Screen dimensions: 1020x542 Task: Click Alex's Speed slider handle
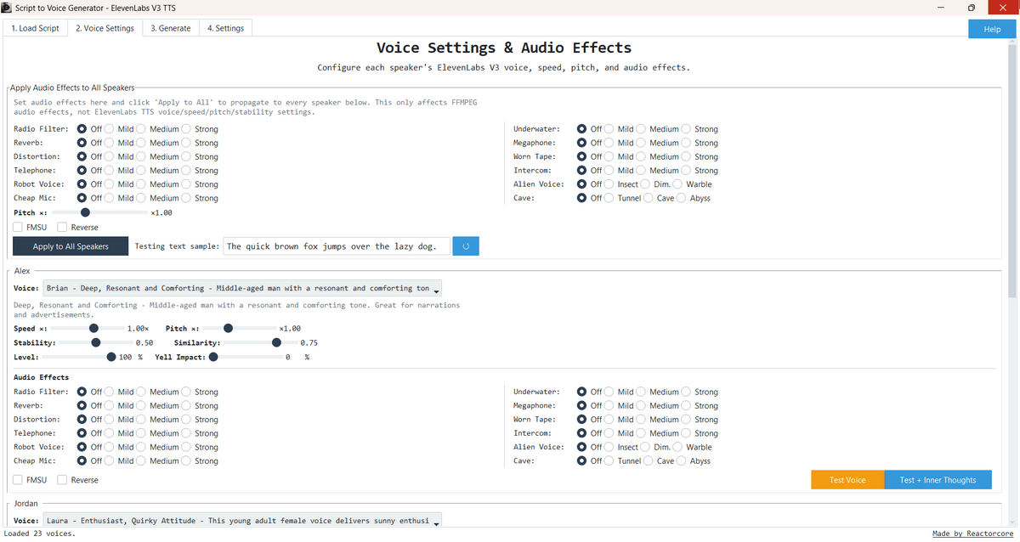pyautogui.click(x=93, y=328)
